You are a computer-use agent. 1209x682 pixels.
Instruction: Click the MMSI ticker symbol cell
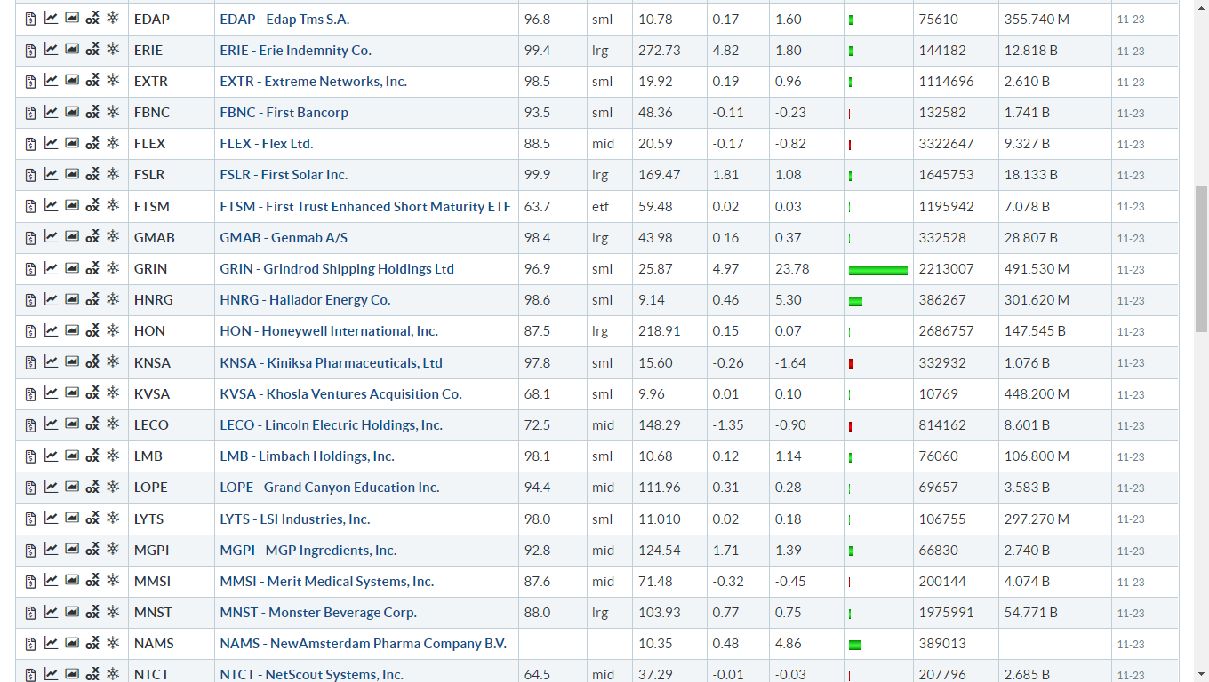click(x=172, y=582)
